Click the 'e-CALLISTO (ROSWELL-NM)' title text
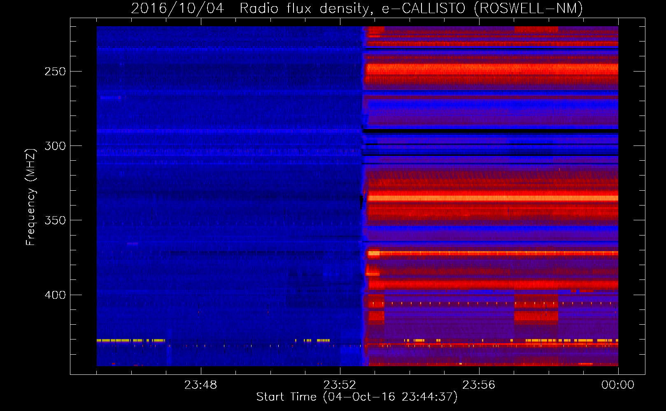This screenshot has width=666, height=411. tap(482, 9)
